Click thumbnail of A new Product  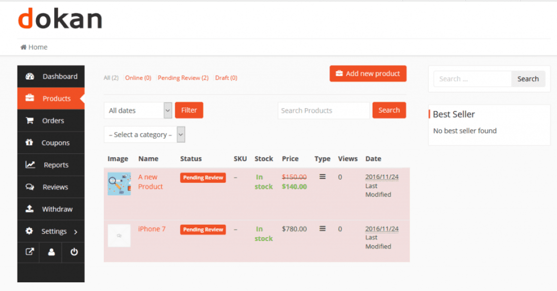119,184
